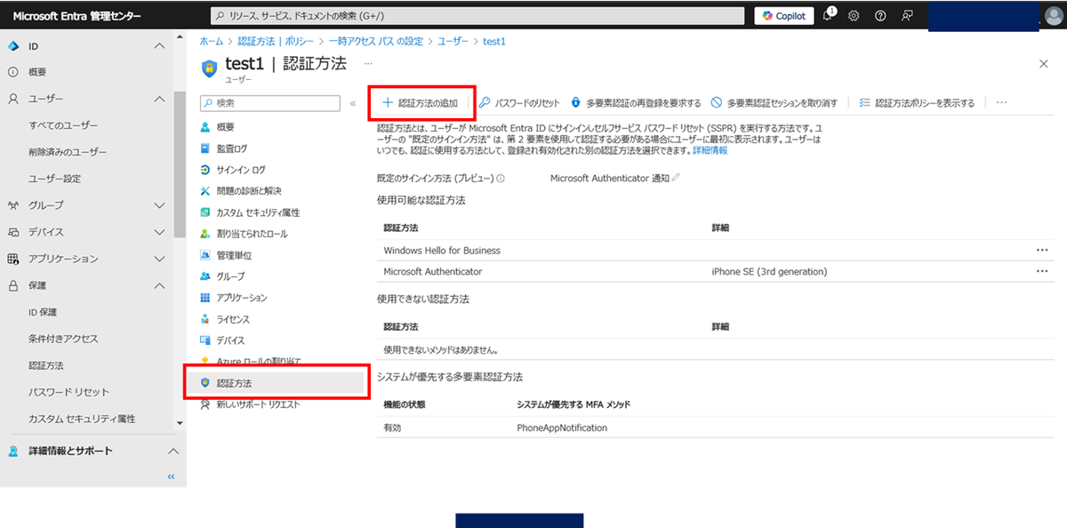
Task: Collapse 詳細情報とサポート section
Action: (173, 451)
